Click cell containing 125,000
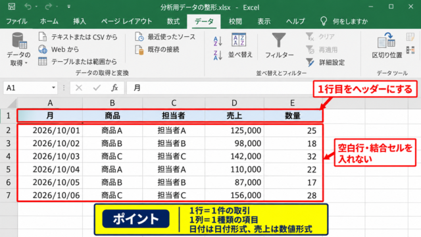421x237 pixels. pyautogui.click(x=234, y=130)
